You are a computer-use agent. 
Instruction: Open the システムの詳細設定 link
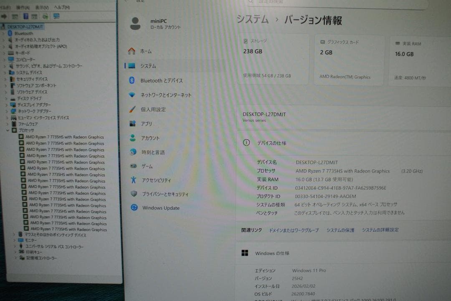coord(380,230)
